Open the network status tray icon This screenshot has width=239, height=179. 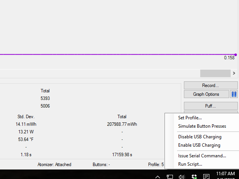tap(170, 176)
